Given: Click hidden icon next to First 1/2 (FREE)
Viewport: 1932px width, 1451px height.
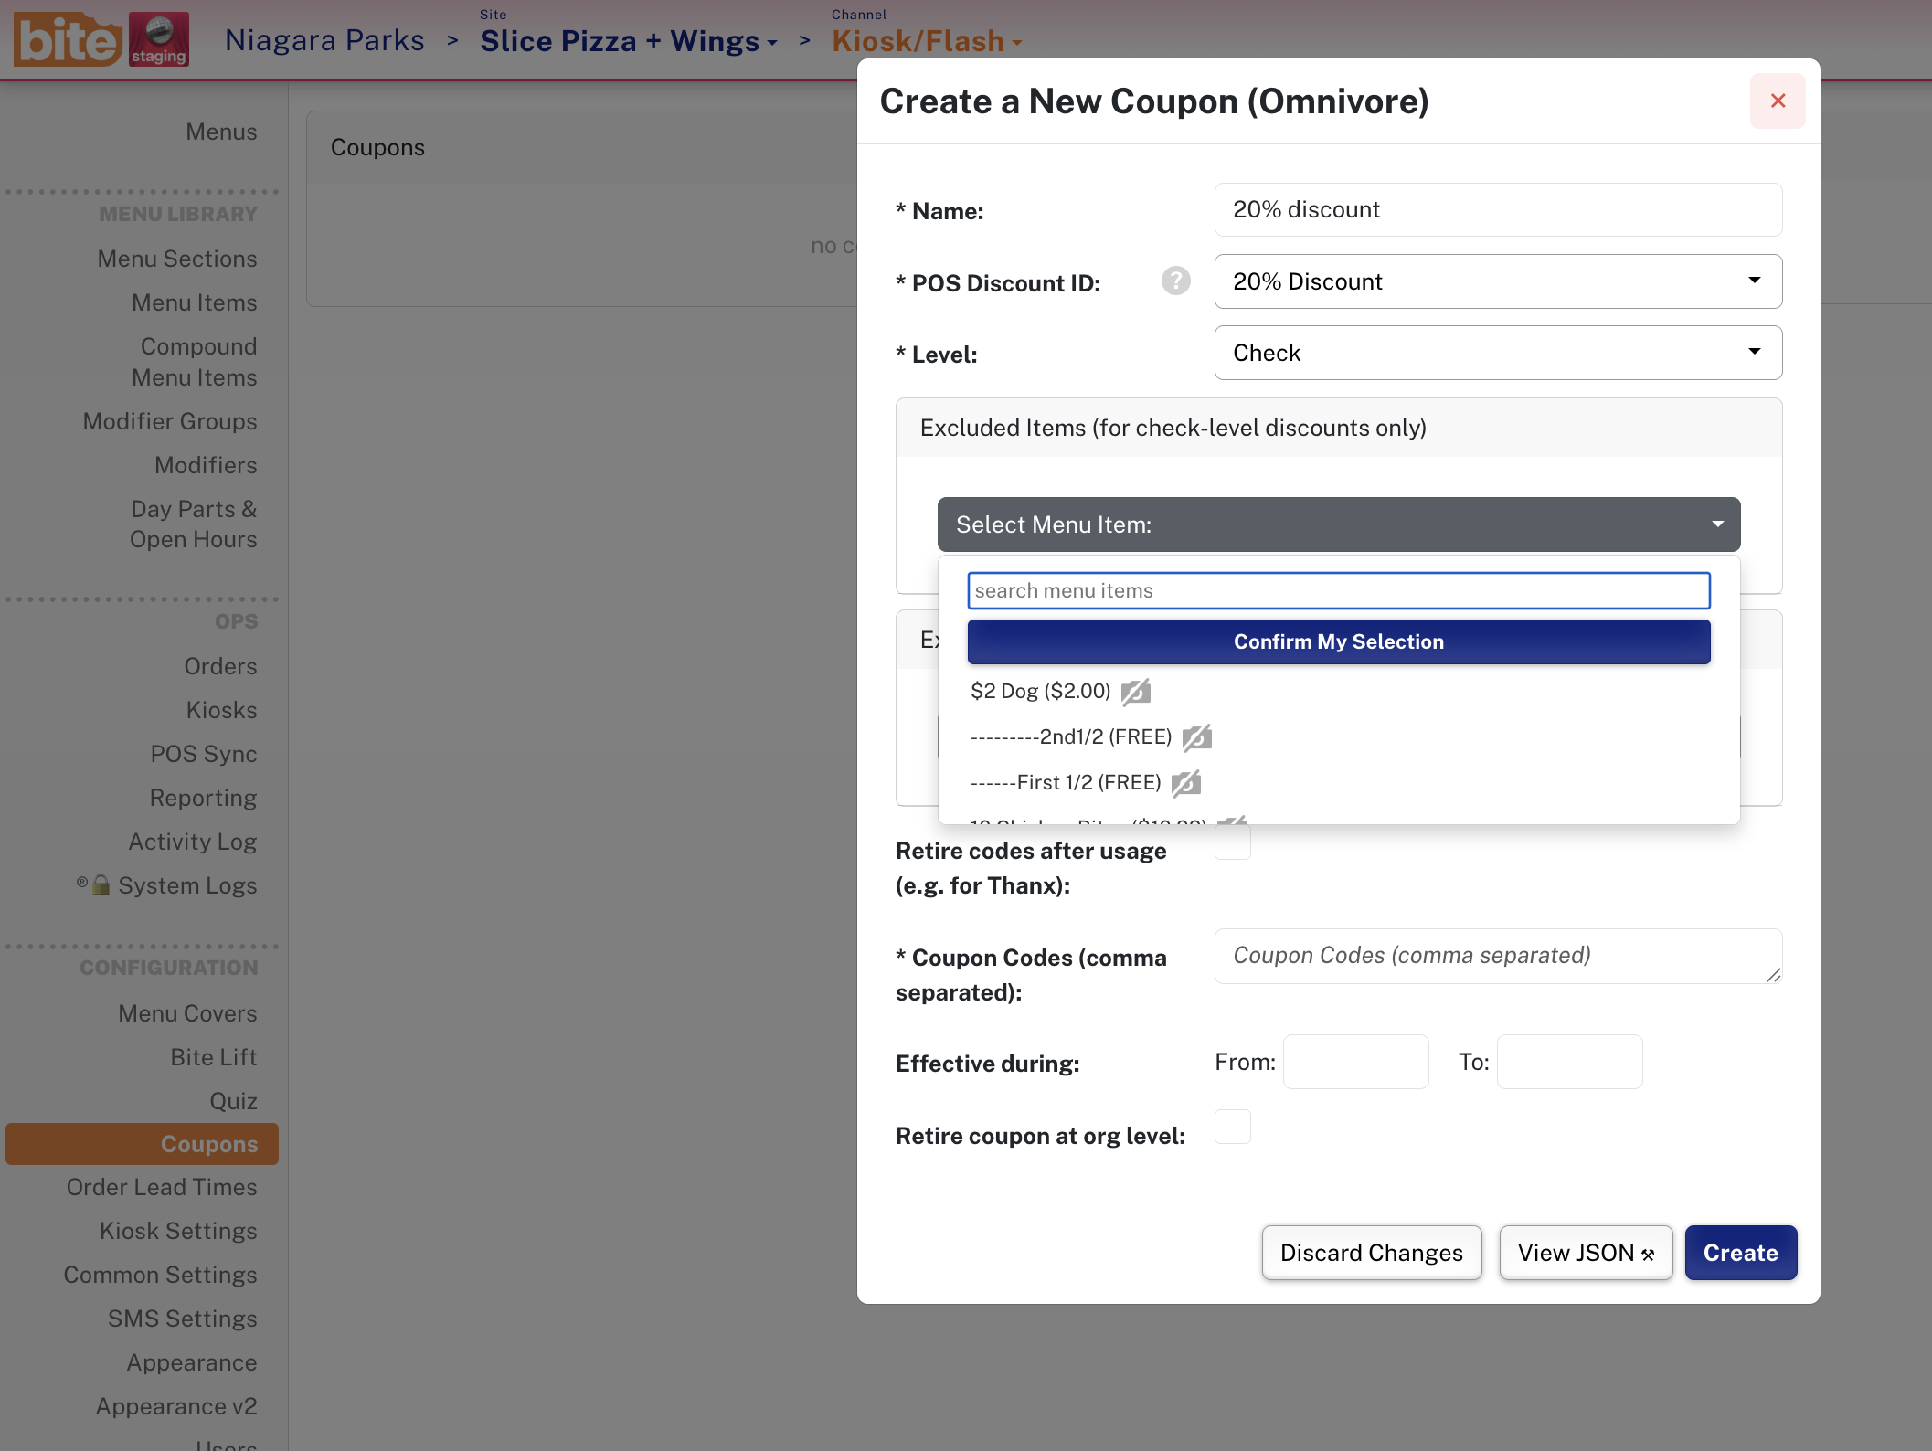Looking at the screenshot, I should pos(1186,783).
